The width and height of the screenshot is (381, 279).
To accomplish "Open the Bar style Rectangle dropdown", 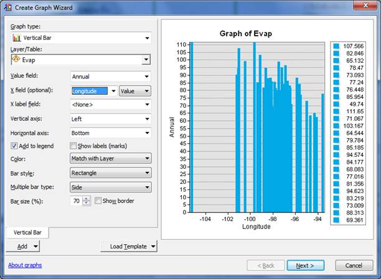I will (x=147, y=173).
